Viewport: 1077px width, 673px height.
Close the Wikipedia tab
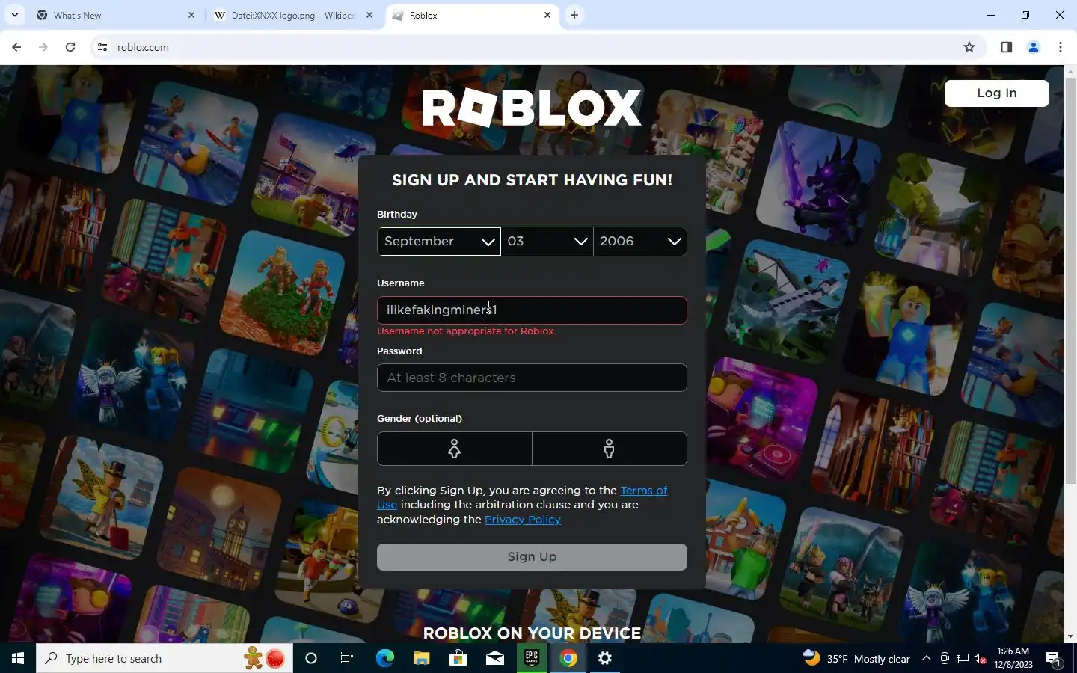click(369, 15)
